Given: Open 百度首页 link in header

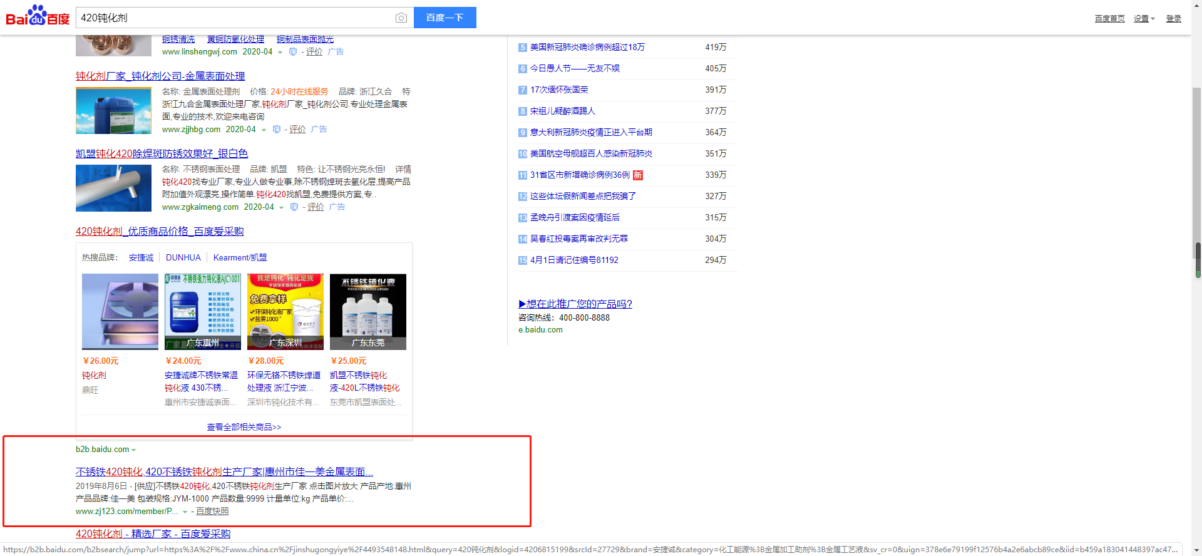Looking at the screenshot, I should 1109,19.
